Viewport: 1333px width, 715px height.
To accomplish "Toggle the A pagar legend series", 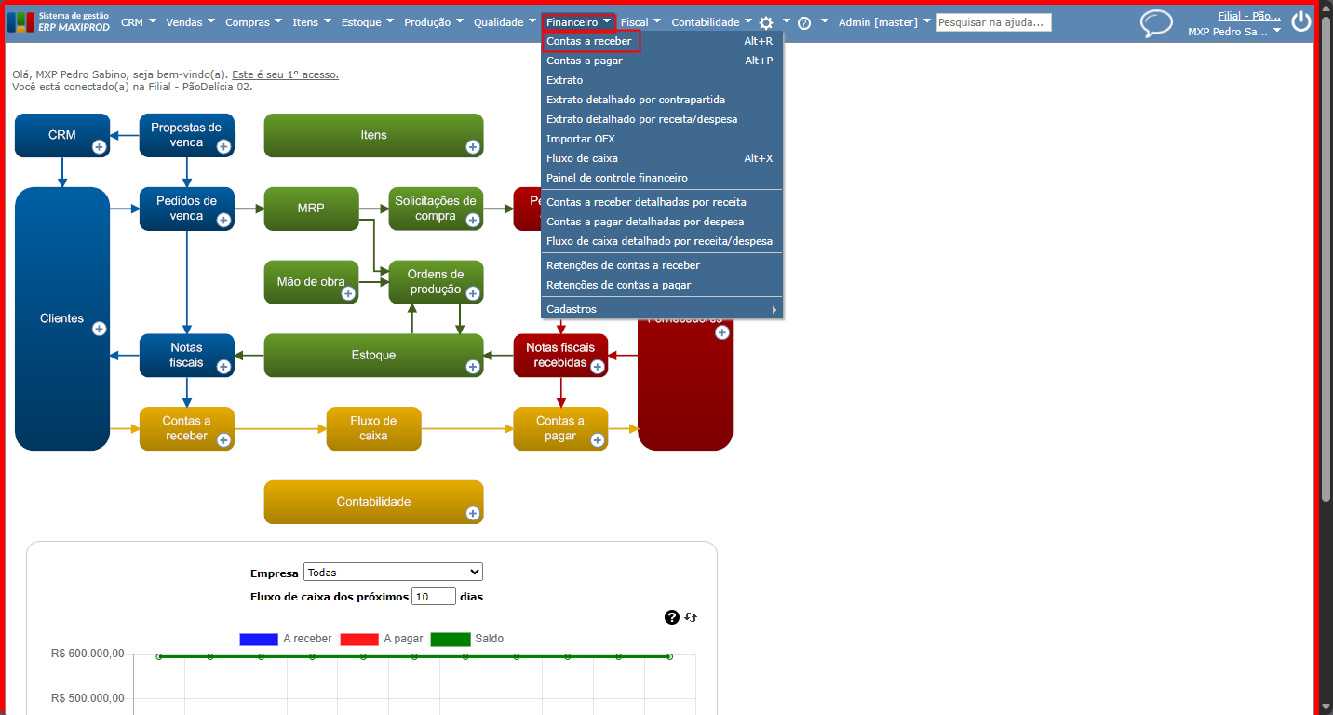I will tap(382, 639).
